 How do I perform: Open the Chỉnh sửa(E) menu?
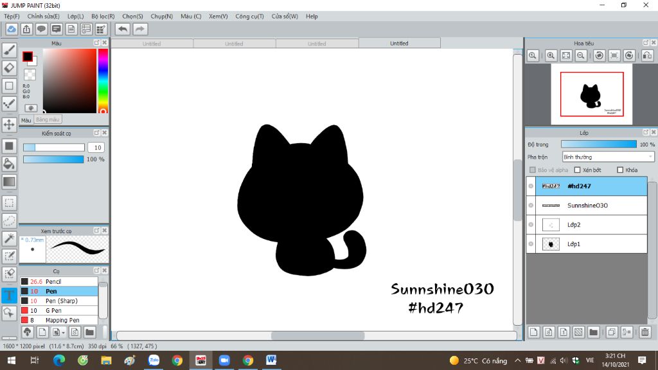tap(43, 16)
